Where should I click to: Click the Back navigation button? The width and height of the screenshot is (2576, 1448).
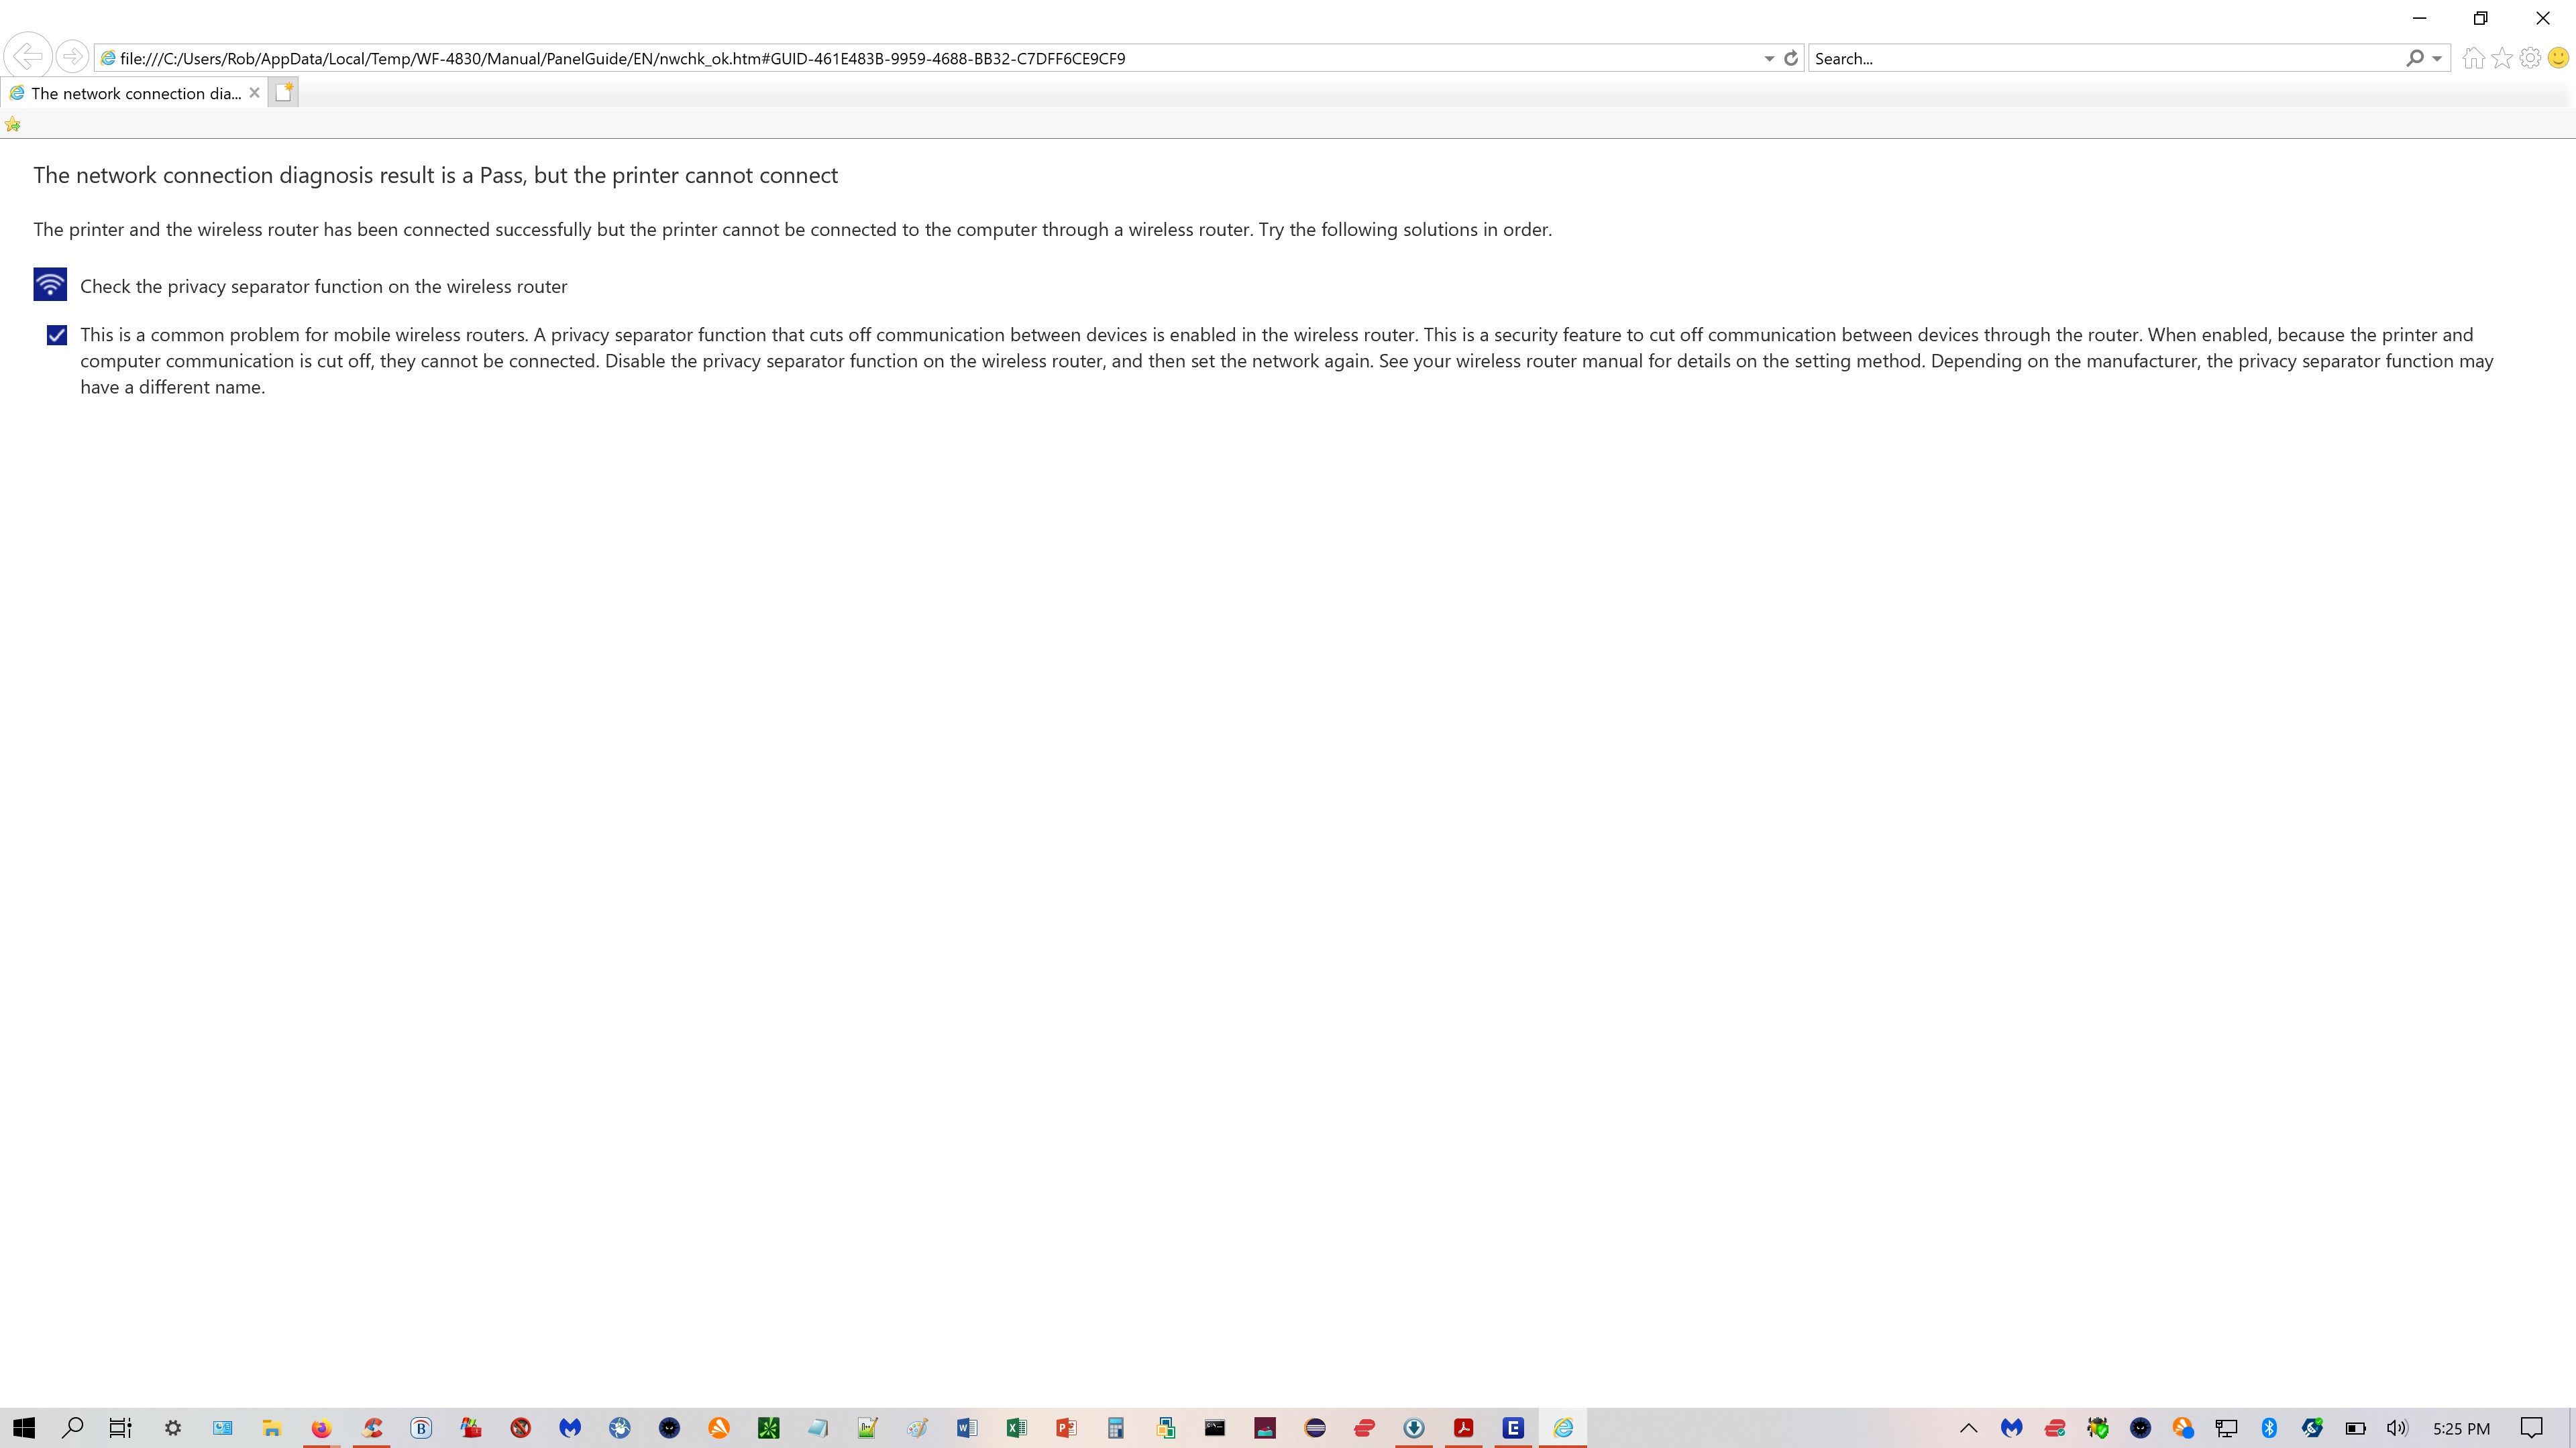tap(28, 56)
